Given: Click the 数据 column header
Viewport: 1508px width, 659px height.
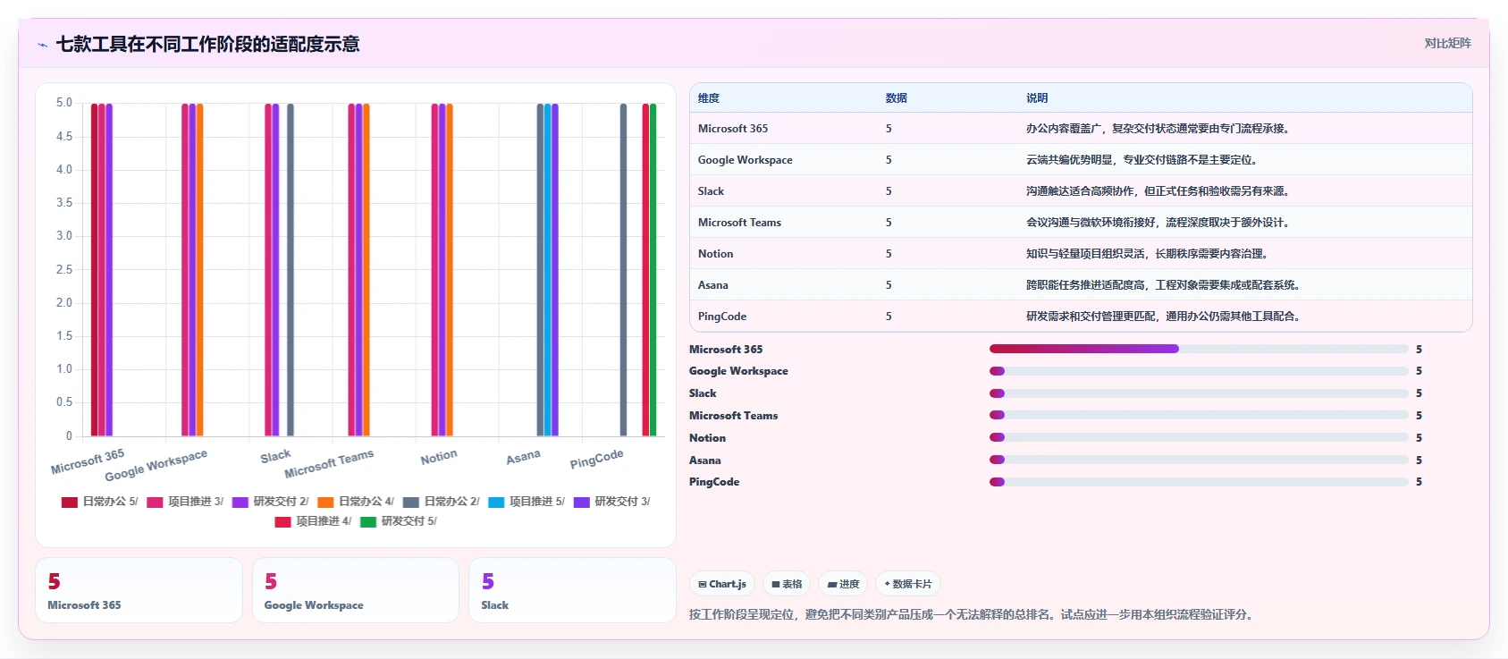Looking at the screenshot, I should tap(897, 98).
